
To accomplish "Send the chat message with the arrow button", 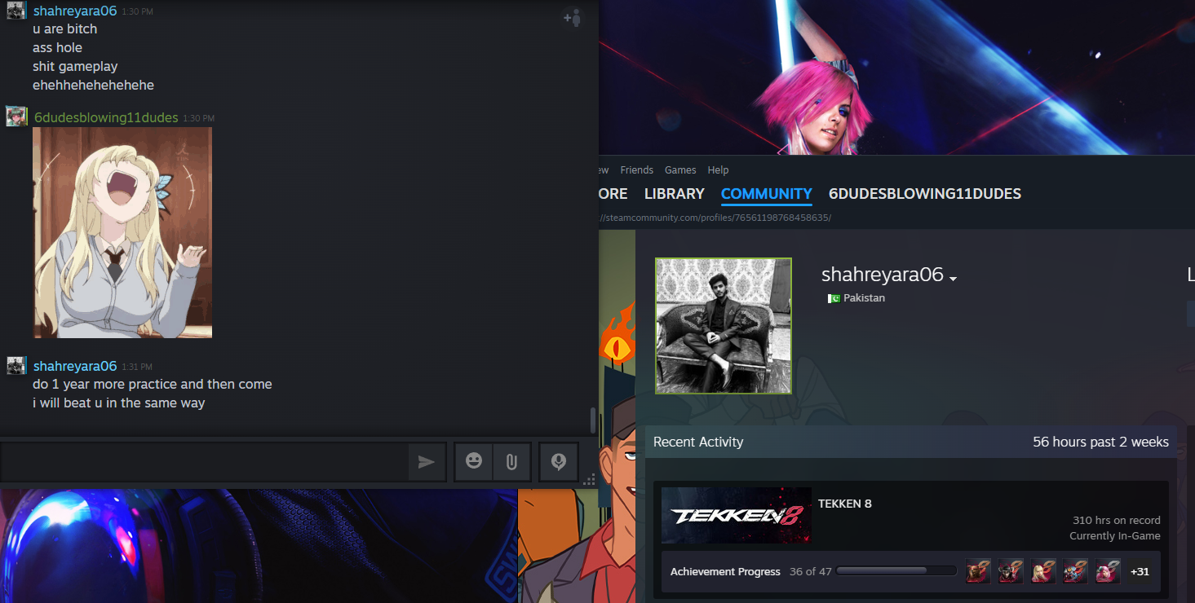I will click(x=427, y=462).
